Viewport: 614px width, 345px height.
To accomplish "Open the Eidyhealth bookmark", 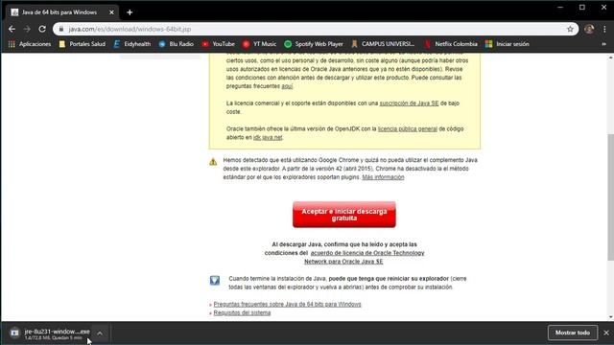I will [132, 44].
